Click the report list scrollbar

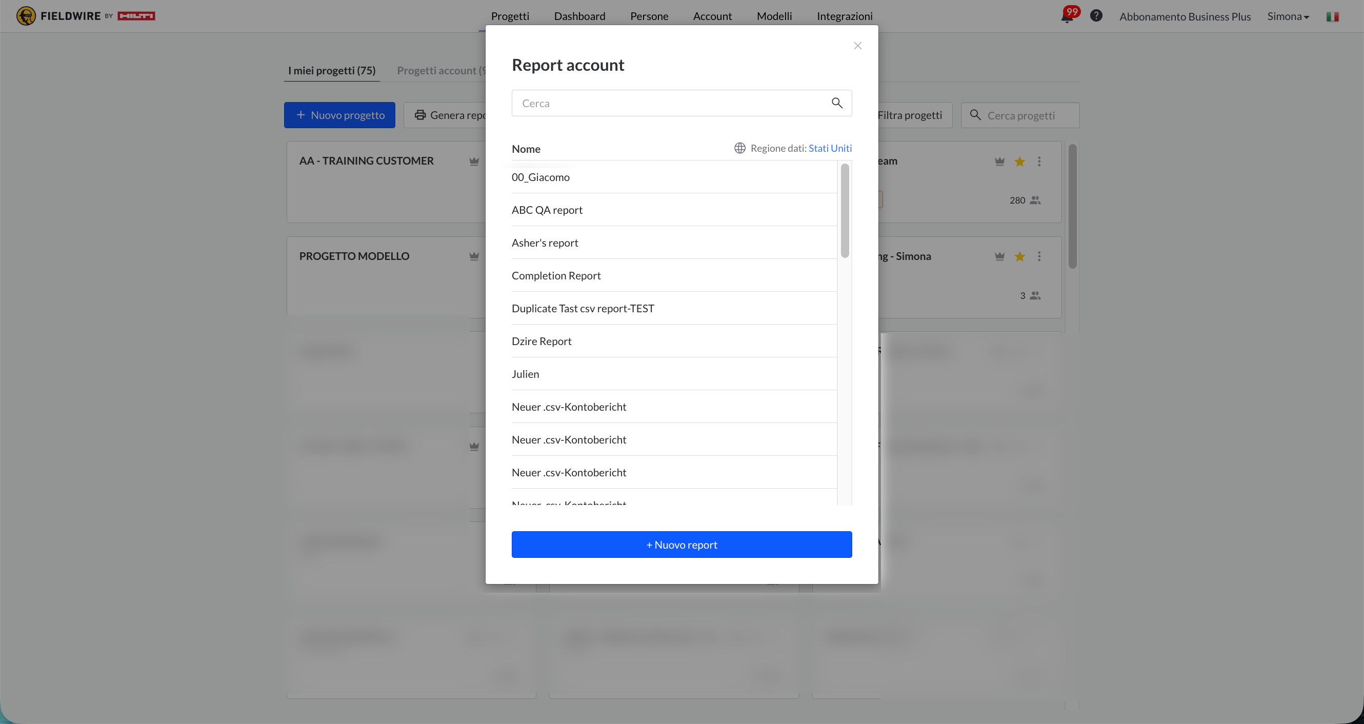coord(845,212)
